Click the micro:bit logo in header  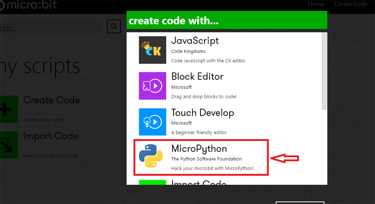click(x=29, y=5)
